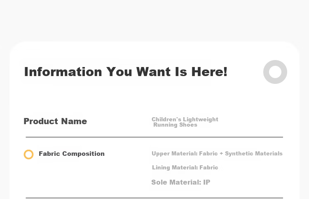Click the 'IP' value after Sole Material

[207, 182]
